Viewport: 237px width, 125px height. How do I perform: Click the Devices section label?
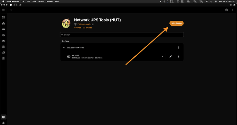(66, 41)
